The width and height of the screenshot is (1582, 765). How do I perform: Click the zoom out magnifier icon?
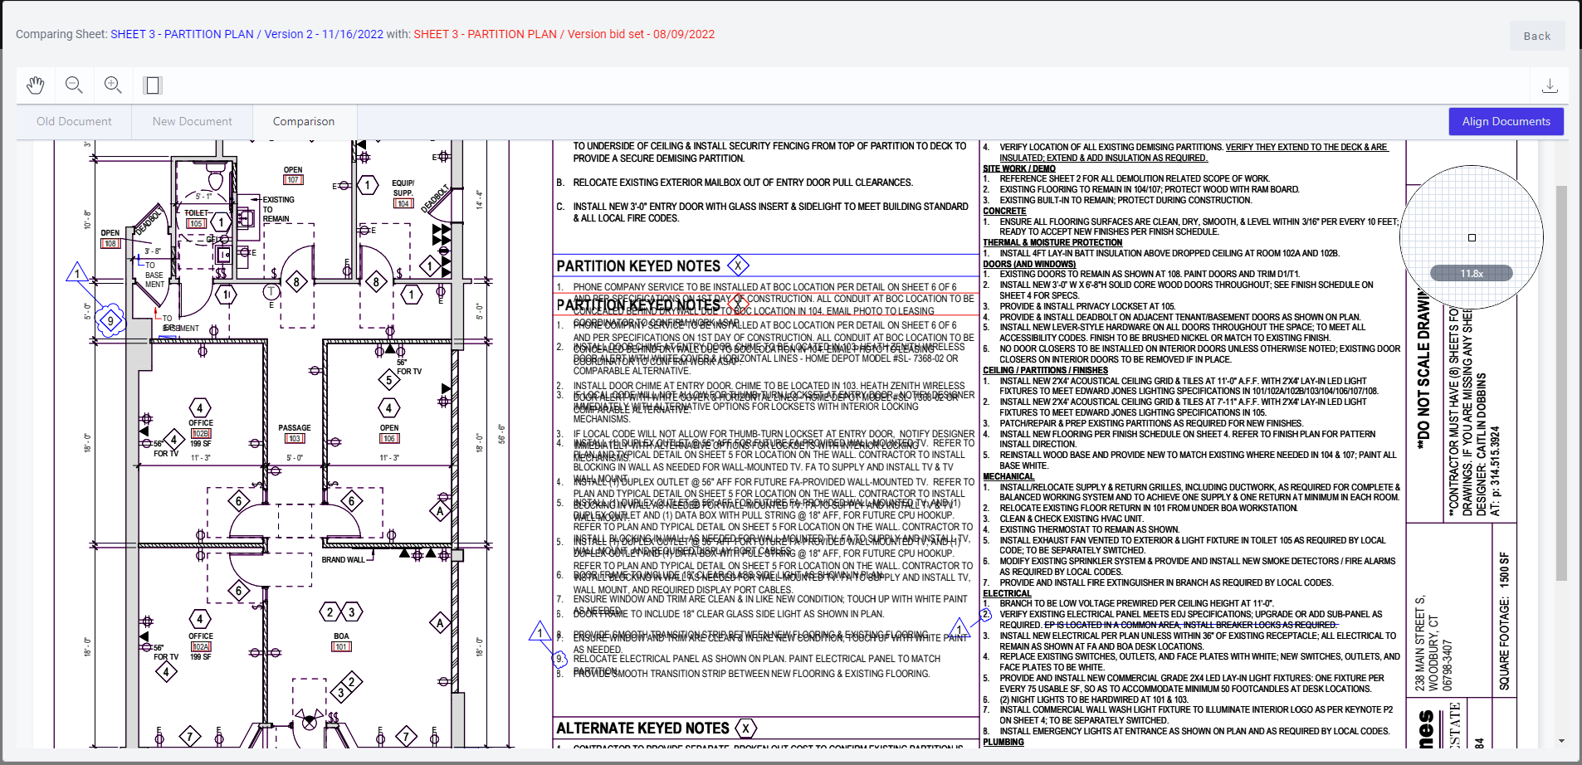coord(74,85)
